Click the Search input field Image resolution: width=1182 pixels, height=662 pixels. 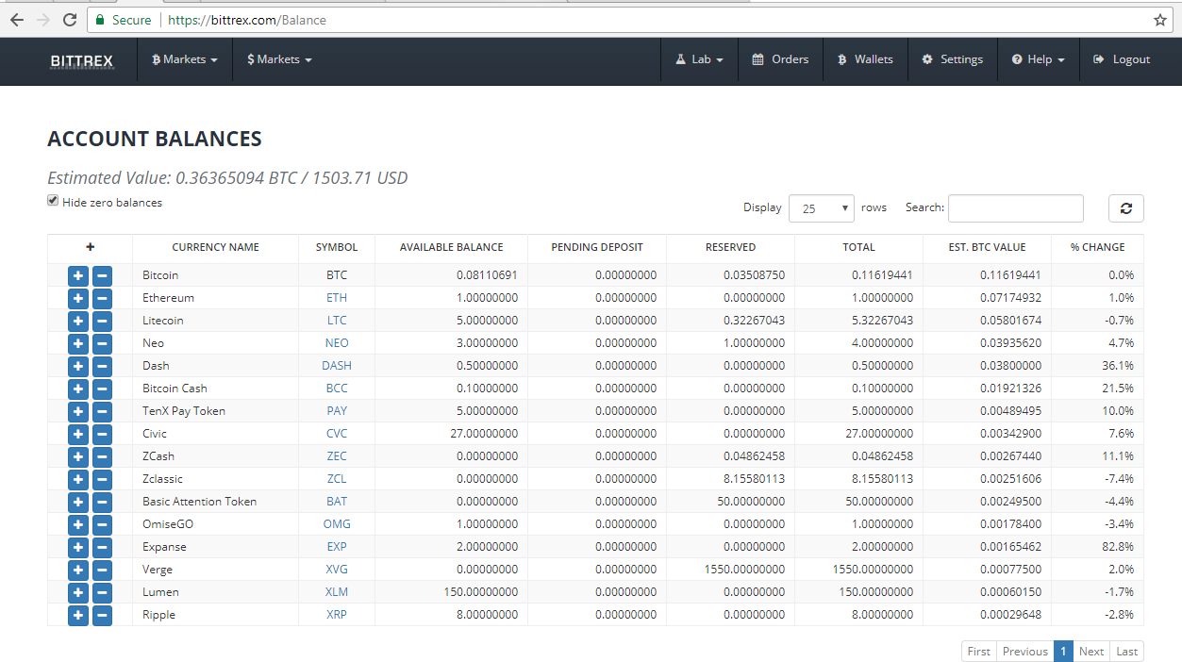pos(1016,208)
